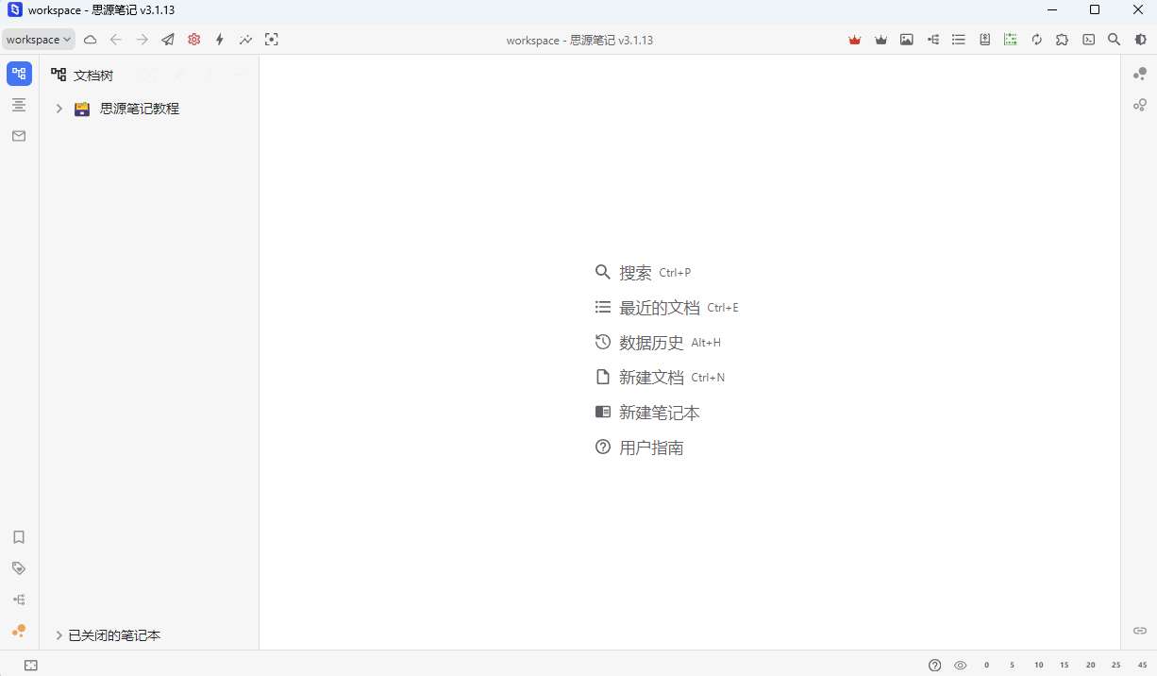Click status bar value 5
The width and height of the screenshot is (1157, 676).
pos(1013,666)
